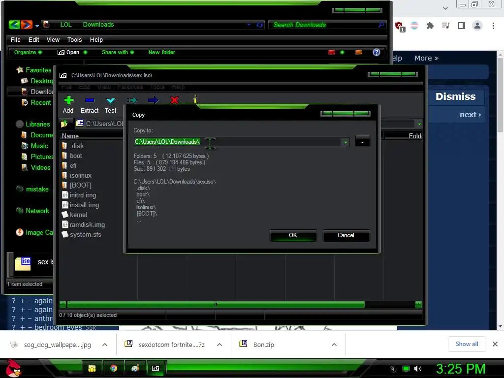This screenshot has width=504, height=378.
Task: Open the Explorer address history dropdown
Action: coord(249,25)
